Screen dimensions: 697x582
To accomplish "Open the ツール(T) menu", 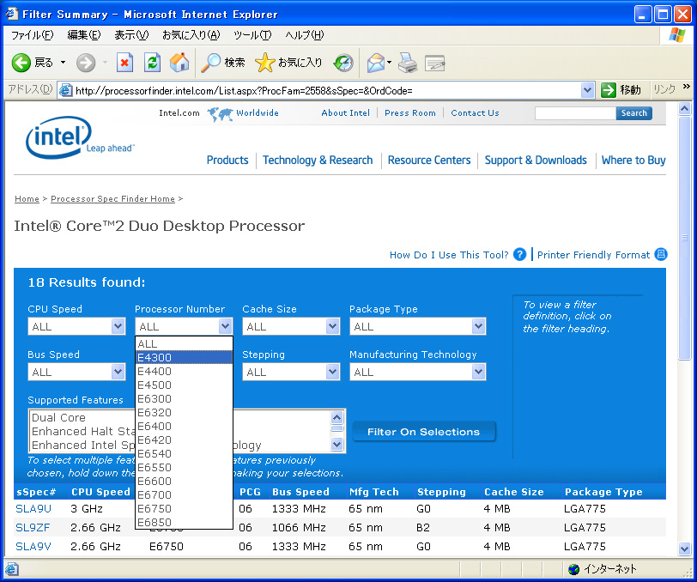I will coord(252,35).
